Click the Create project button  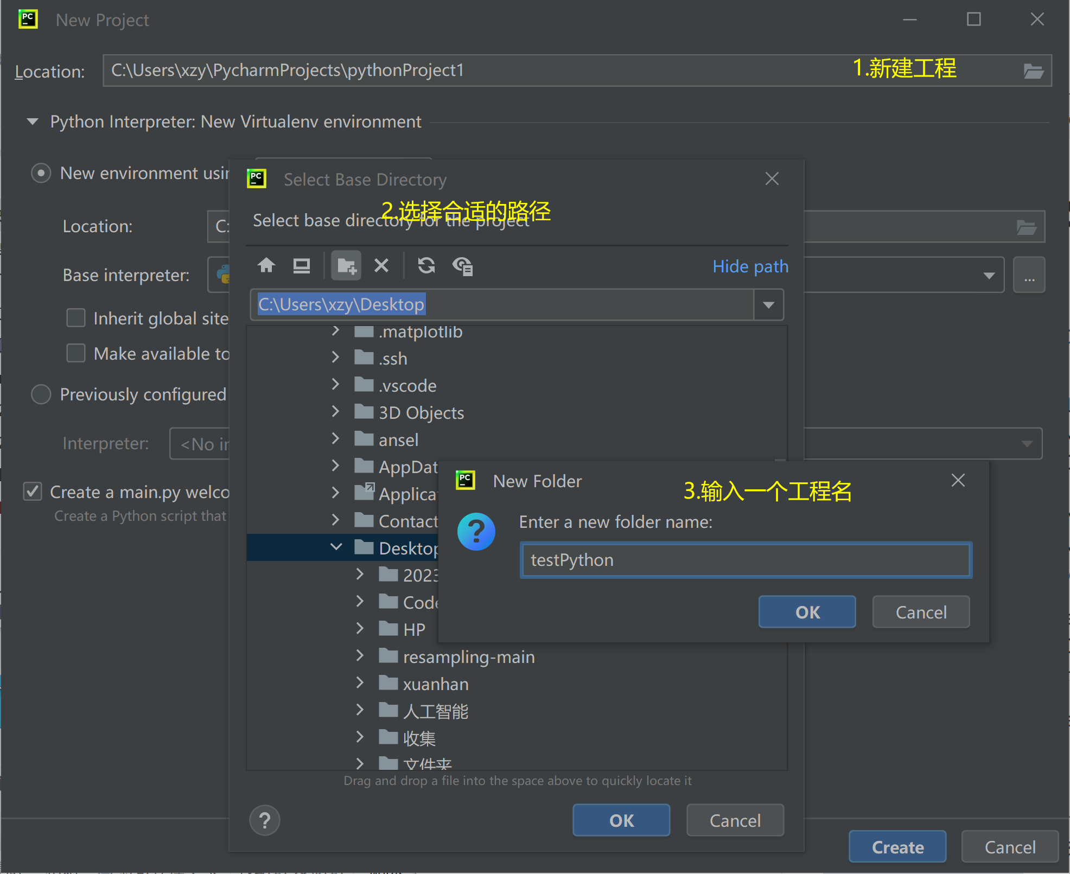pos(897,847)
